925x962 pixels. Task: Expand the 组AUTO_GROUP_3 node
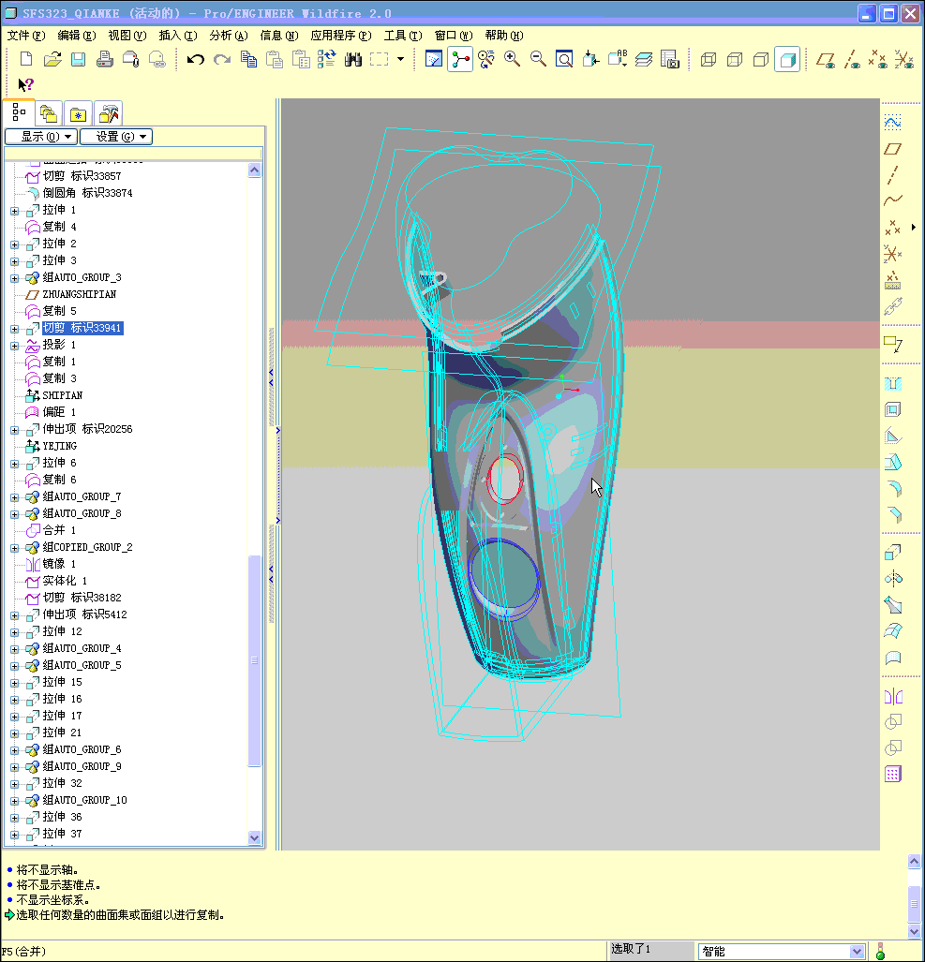pos(15,278)
